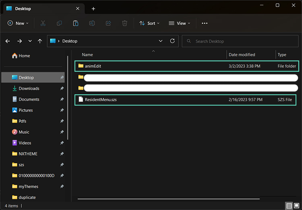Show recent locations dropdown chevron

pos(30,41)
